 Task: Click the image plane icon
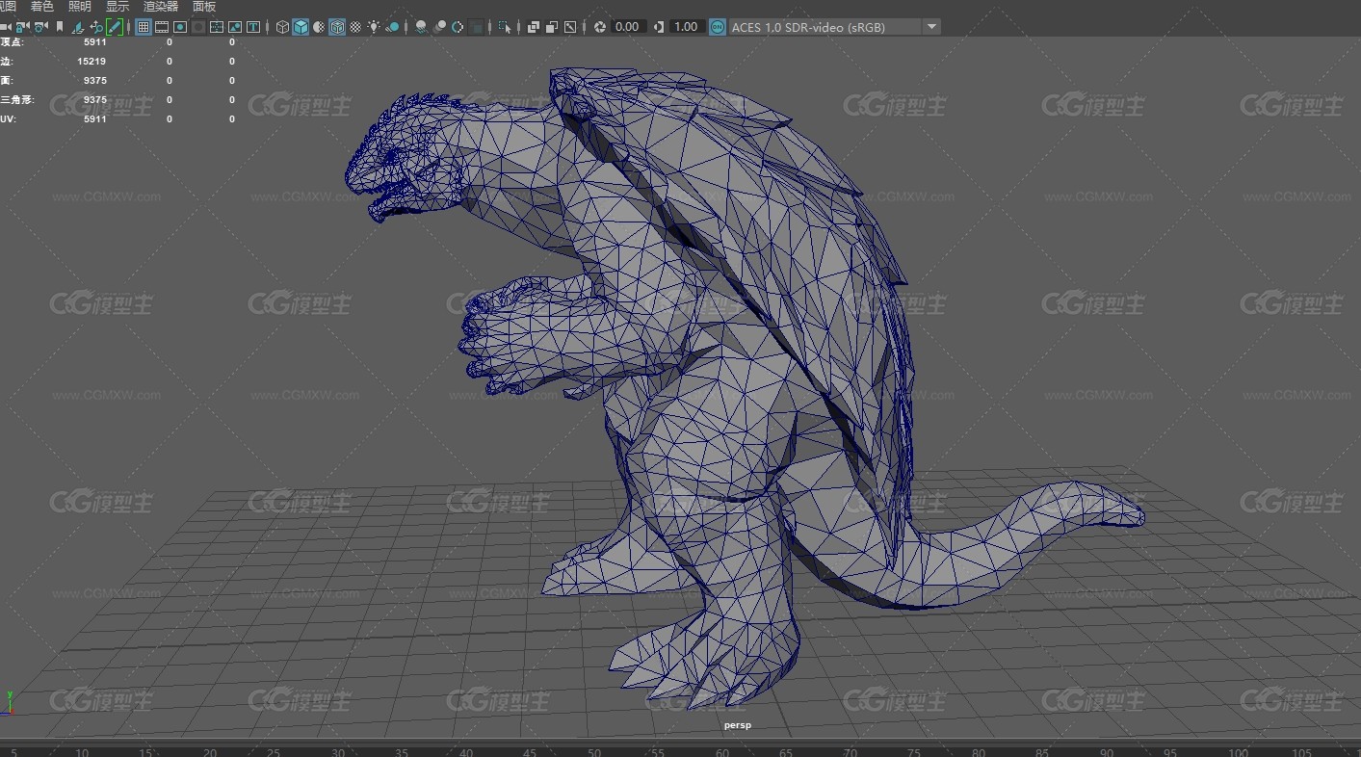(78, 27)
